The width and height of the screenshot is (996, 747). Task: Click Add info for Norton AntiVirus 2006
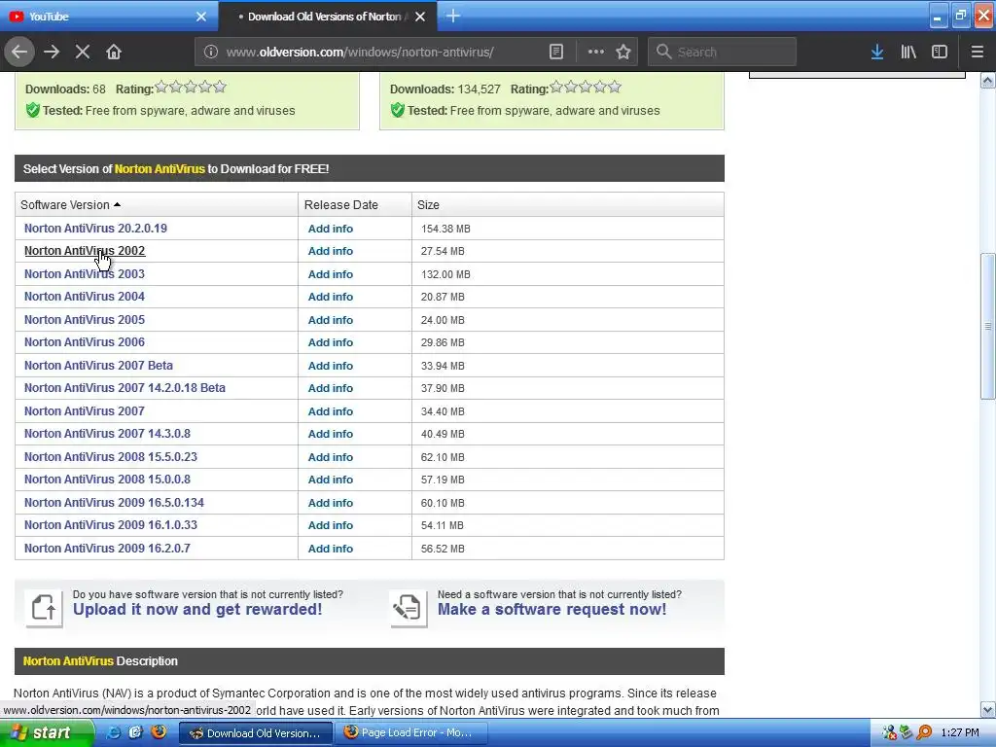[331, 342]
